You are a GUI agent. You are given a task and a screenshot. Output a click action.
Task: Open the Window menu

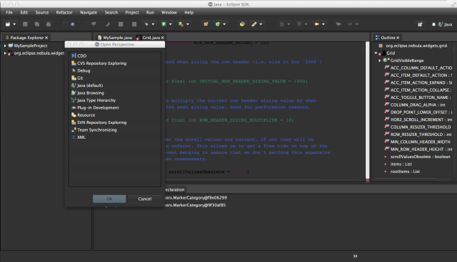pos(169,13)
